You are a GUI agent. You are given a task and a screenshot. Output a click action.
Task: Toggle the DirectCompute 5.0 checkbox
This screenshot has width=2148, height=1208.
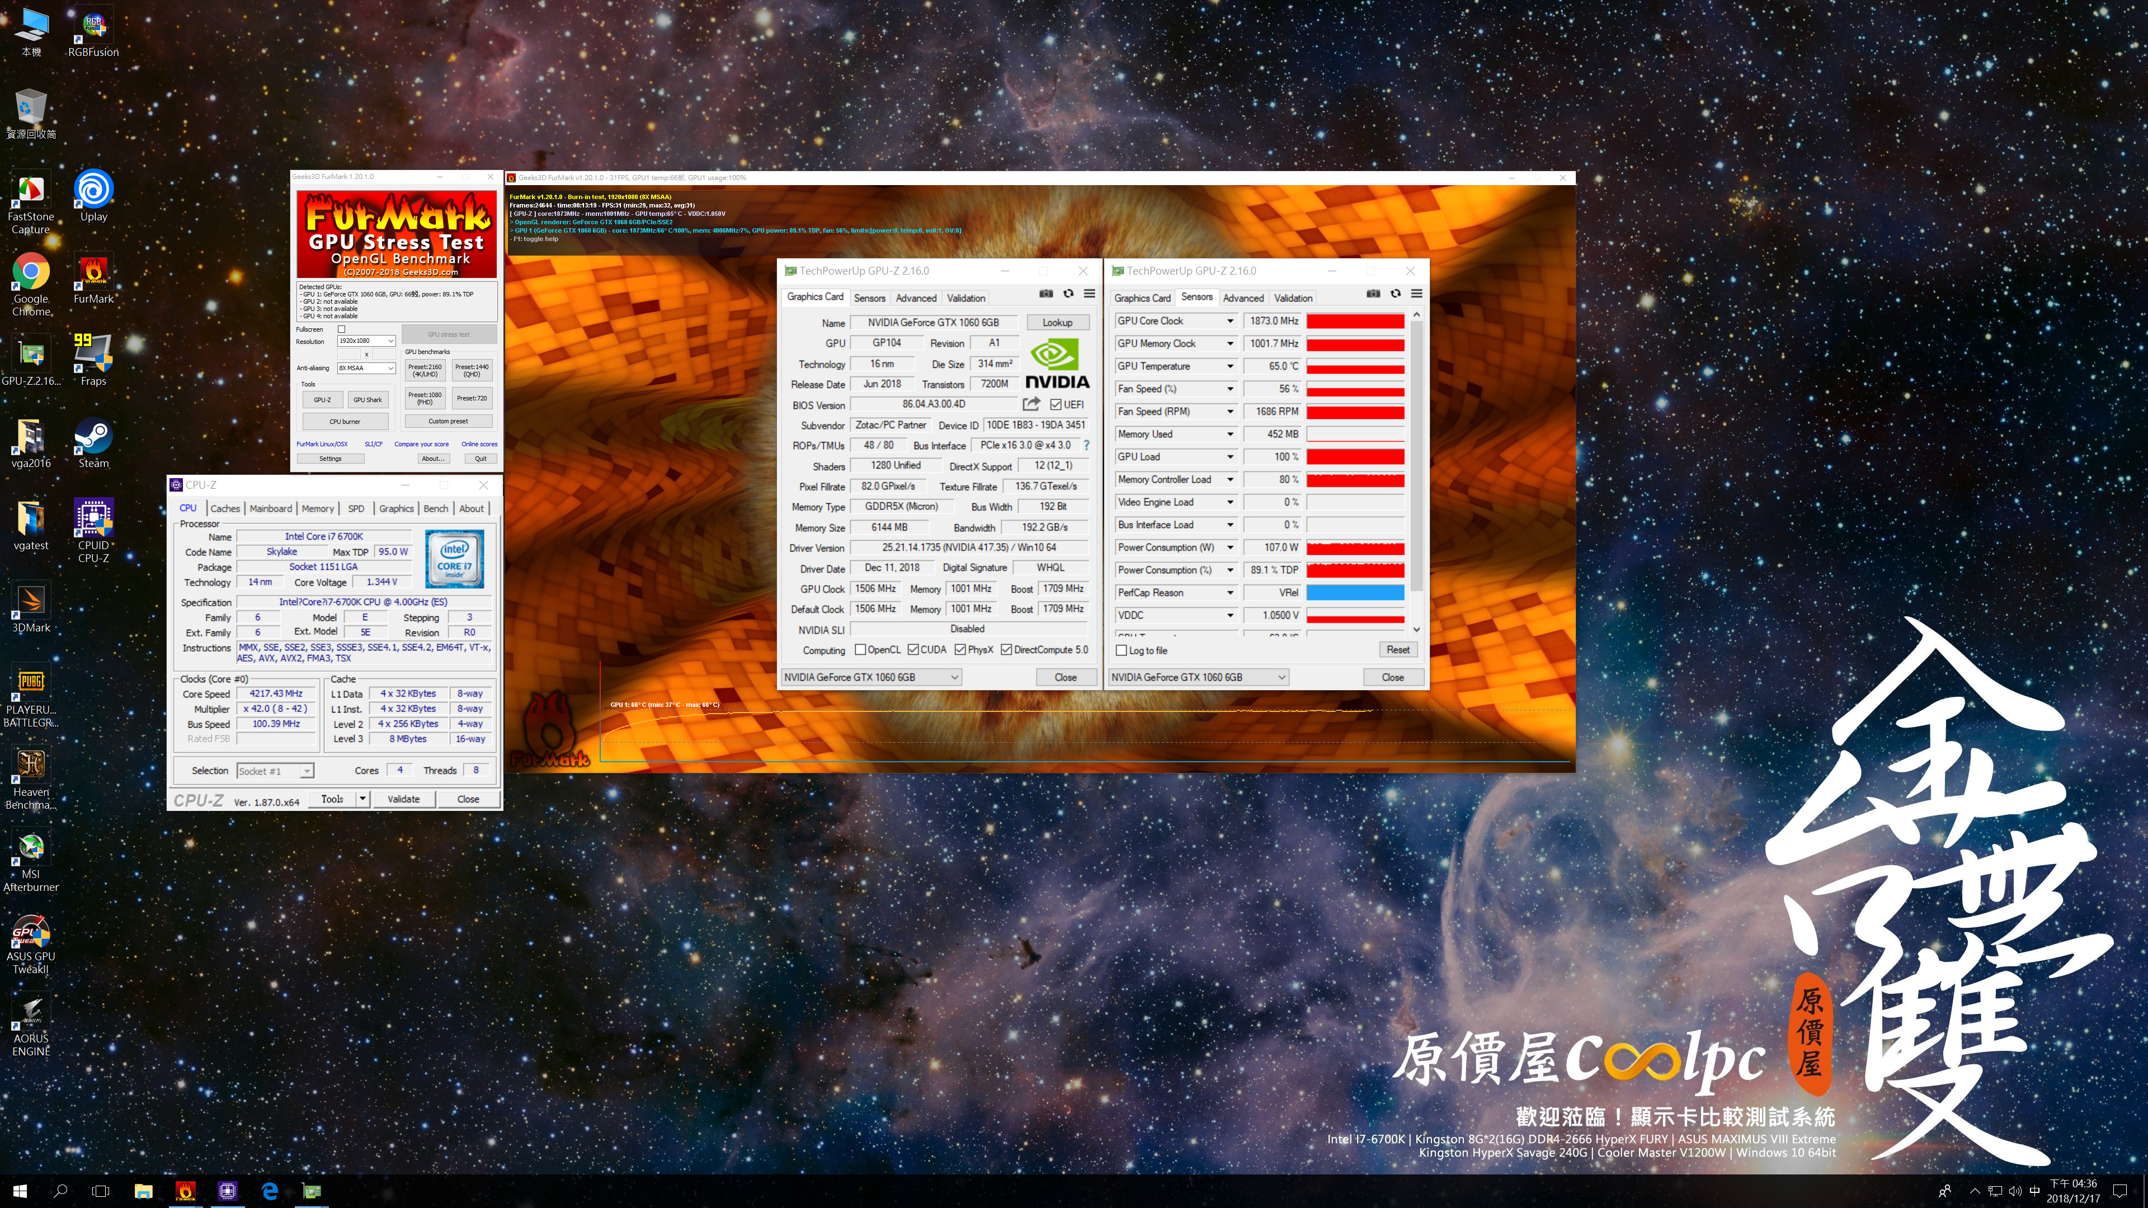pyautogui.click(x=1006, y=649)
